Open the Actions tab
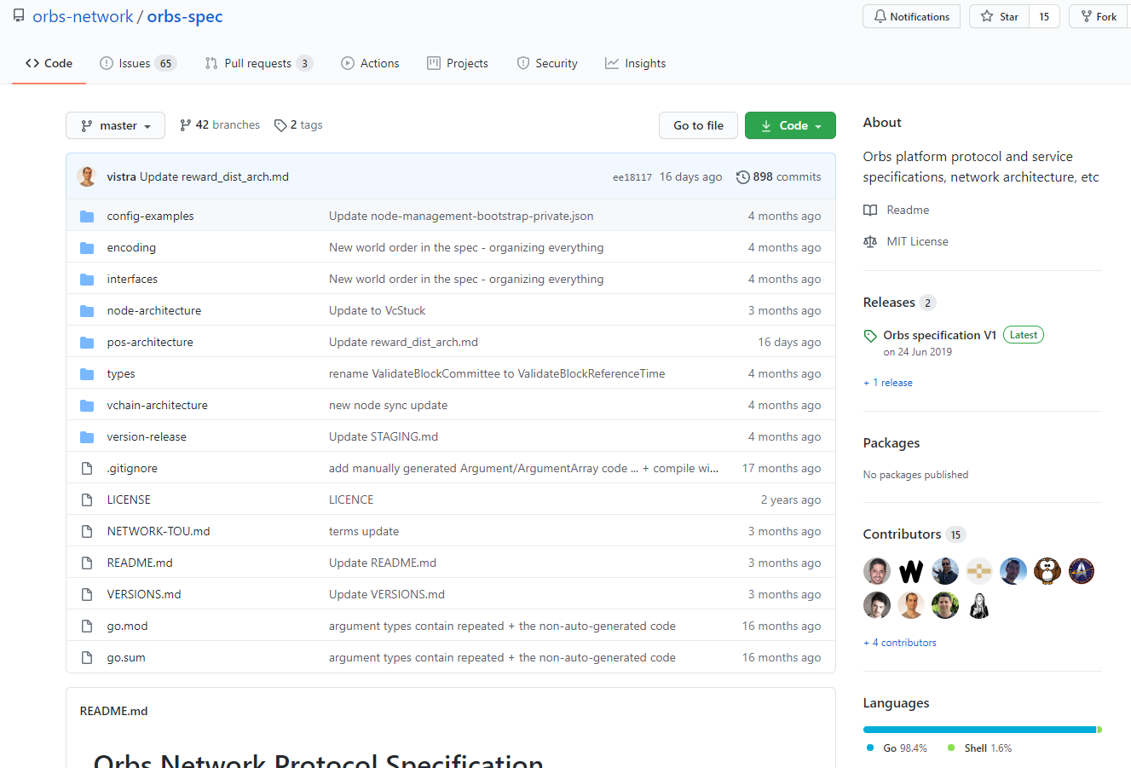This screenshot has width=1131, height=768. coord(370,63)
